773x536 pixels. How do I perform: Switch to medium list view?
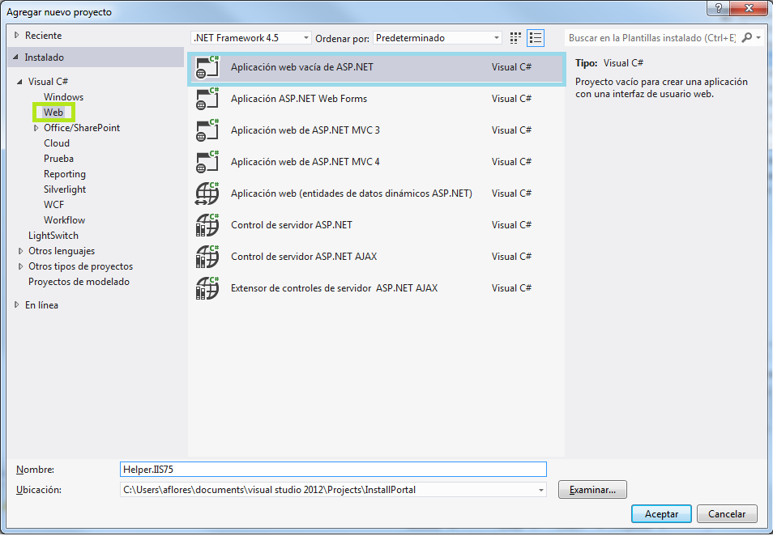click(x=536, y=38)
